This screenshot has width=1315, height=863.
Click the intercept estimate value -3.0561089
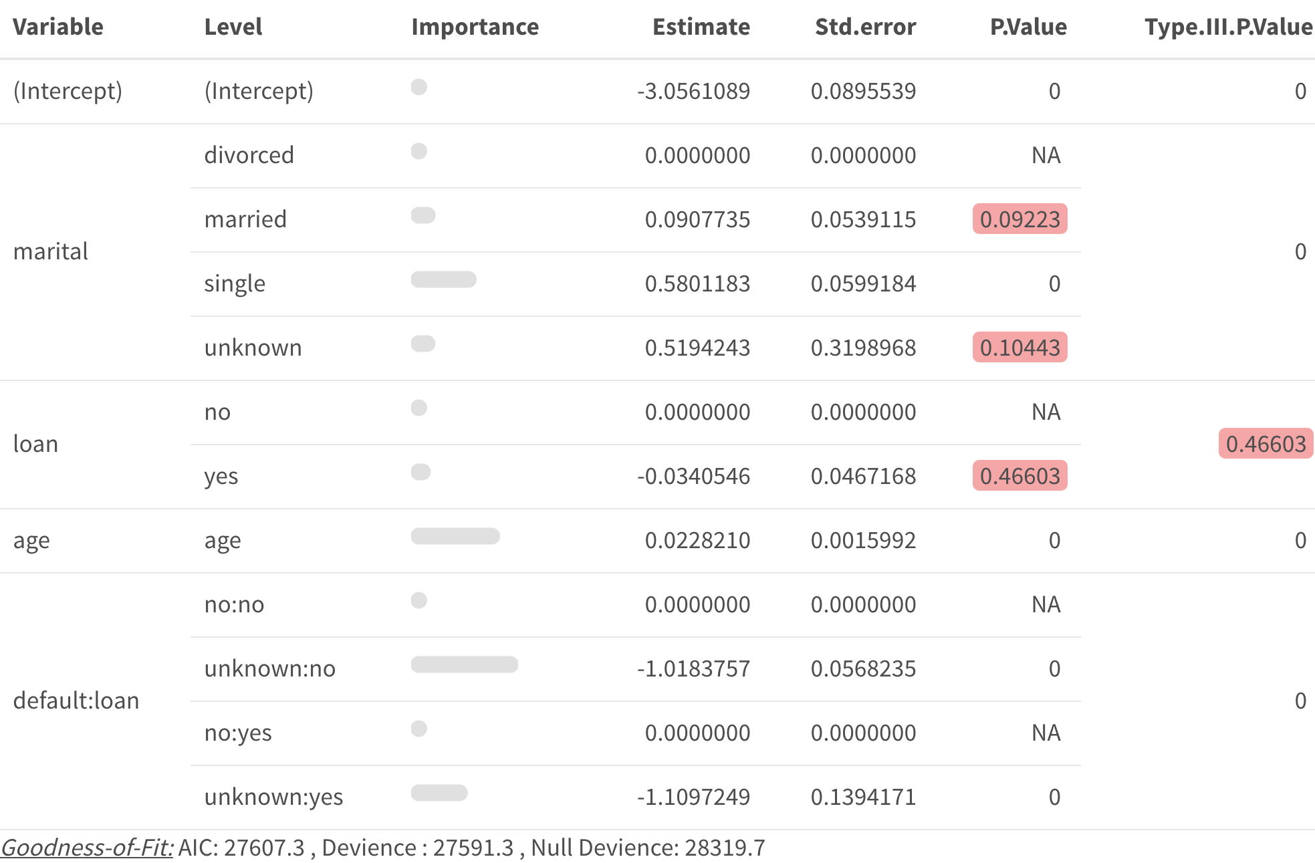coord(693,91)
